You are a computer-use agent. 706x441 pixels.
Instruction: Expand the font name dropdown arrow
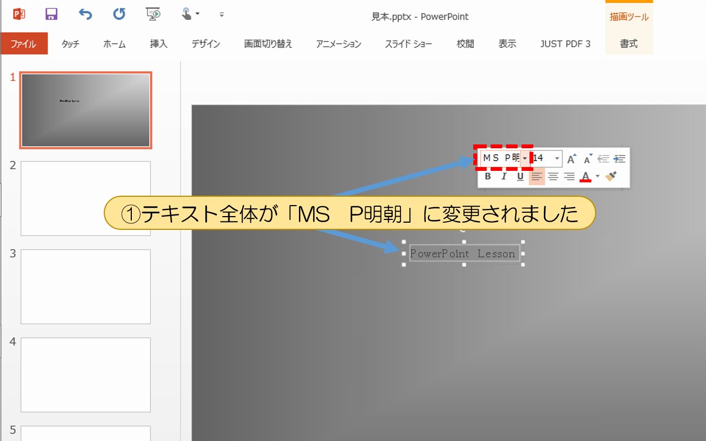[x=525, y=158]
